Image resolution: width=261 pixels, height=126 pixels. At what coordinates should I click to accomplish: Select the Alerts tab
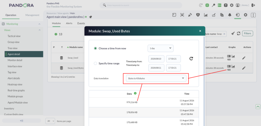point(69,24)
